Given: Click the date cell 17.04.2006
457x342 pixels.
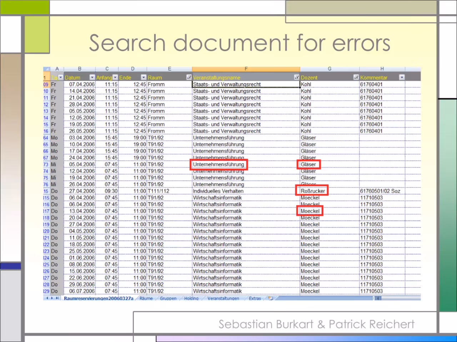Looking at the screenshot, I should pyautogui.click(x=80, y=151).
